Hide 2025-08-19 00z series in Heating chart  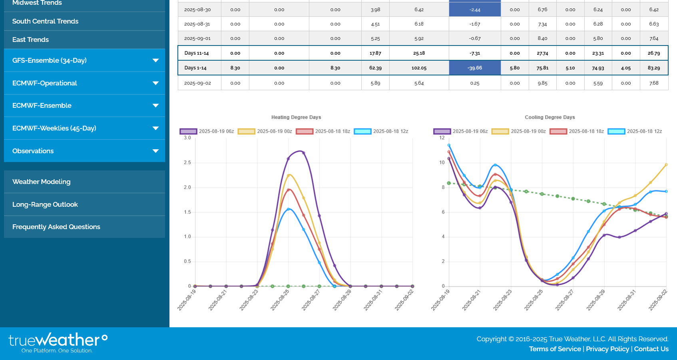265,131
